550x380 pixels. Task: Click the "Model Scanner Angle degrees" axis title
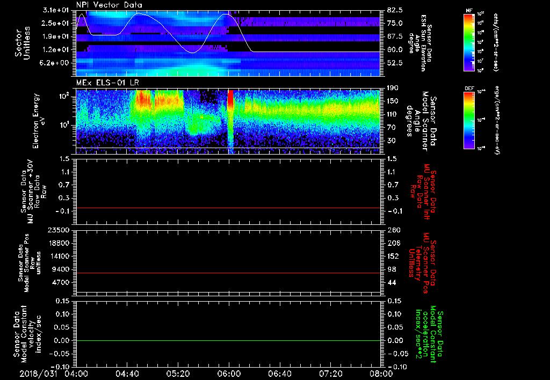[x=422, y=121]
